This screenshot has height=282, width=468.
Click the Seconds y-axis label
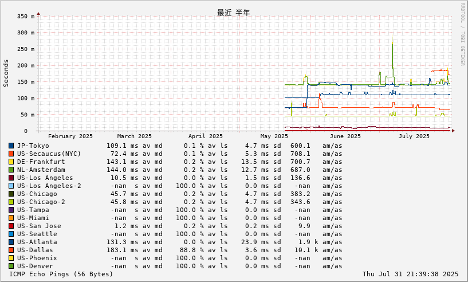pos(6,73)
